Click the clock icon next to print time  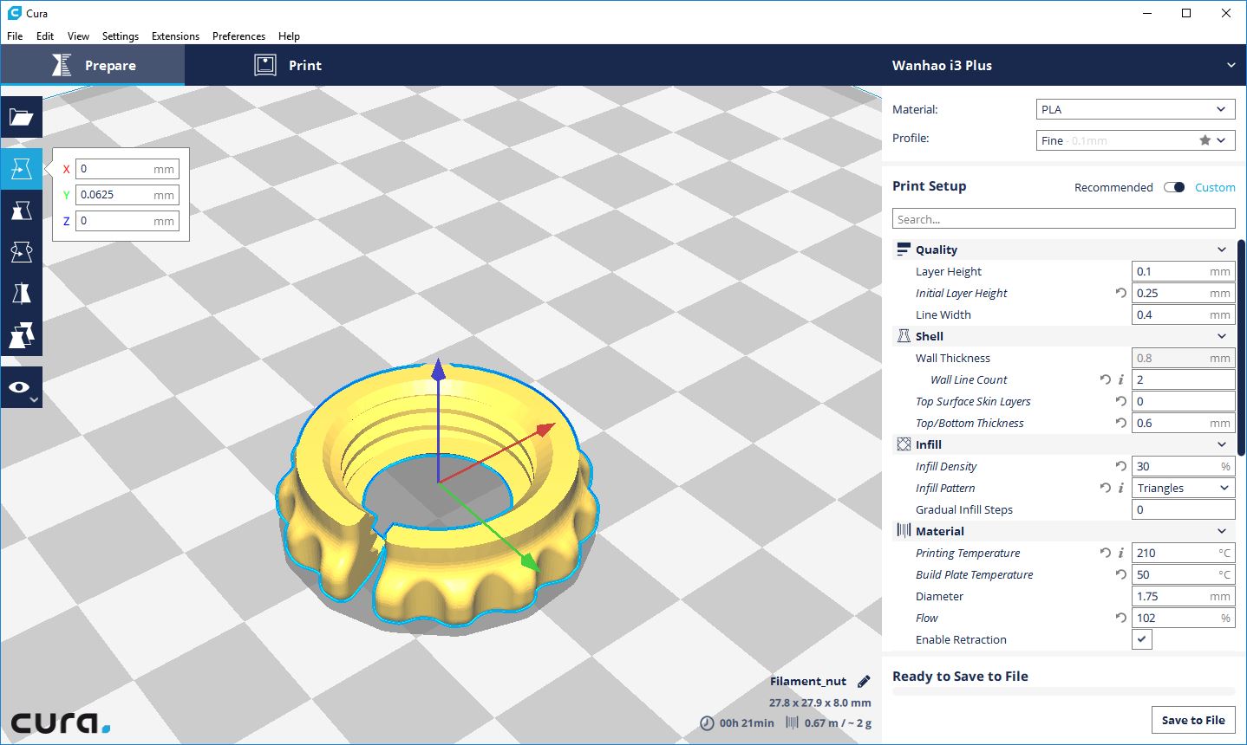(x=708, y=722)
